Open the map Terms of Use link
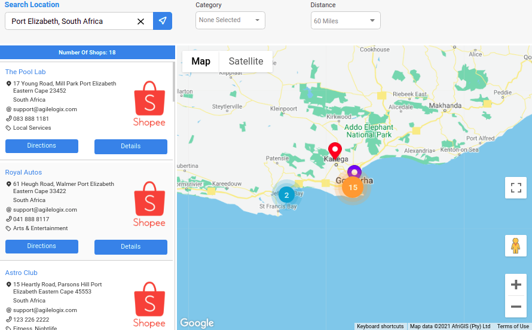 [513, 326]
